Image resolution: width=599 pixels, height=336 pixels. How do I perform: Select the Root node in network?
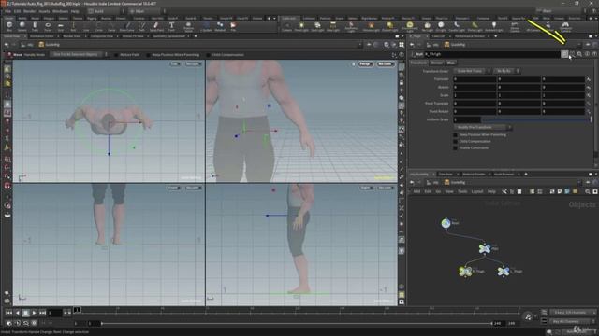coord(446,223)
